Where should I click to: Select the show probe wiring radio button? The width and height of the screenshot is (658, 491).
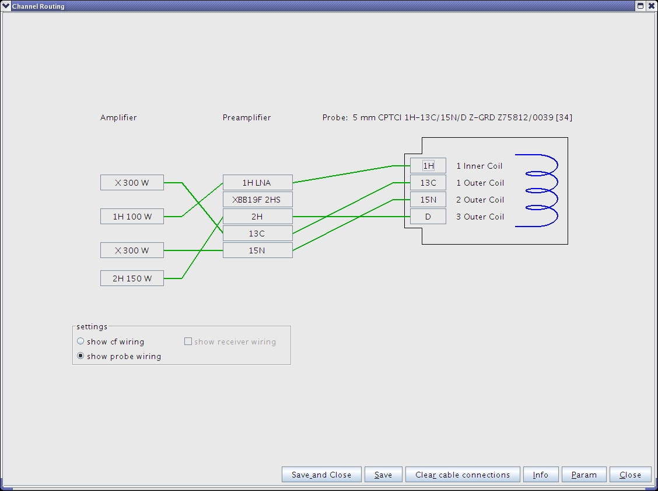[x=80, y=356]
